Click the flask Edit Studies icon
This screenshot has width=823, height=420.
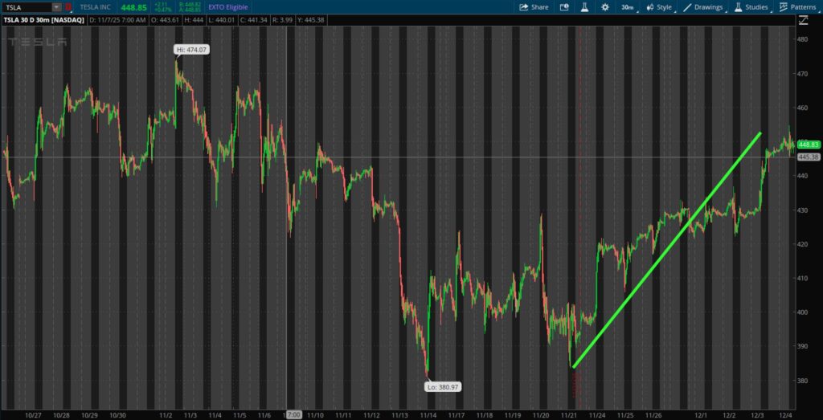pyautogui.click(x=583, y=7)
